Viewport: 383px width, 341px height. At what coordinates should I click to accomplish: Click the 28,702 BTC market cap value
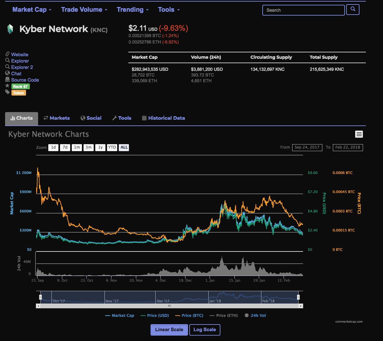pos(143,75)
